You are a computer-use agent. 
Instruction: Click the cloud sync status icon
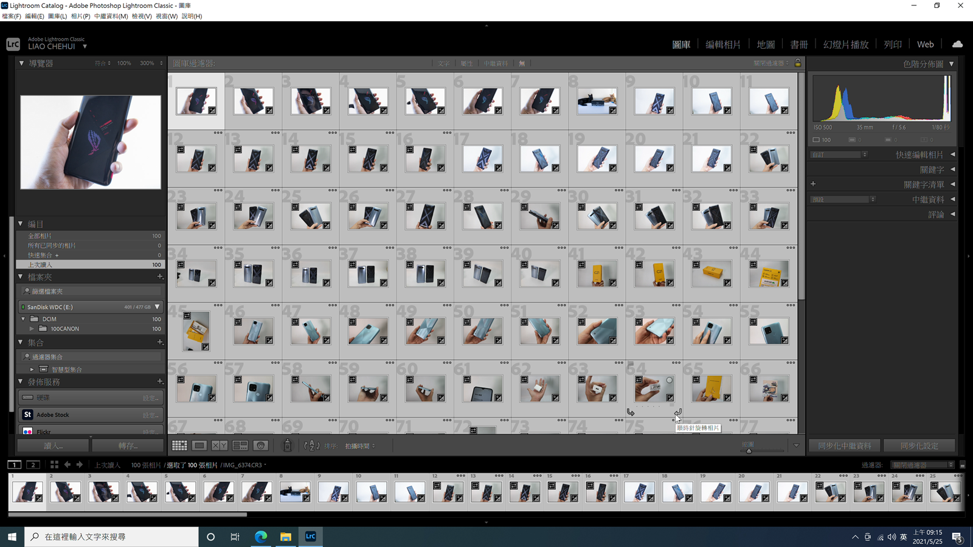click(x=957, y=44)
